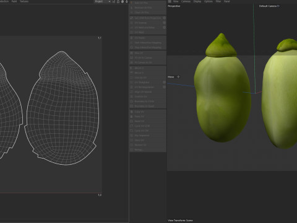Image resolution: width=297 pixels, height=223 pixels.
Task: Click the down-arrow icon in UV header
Action: tap(126, 1)
